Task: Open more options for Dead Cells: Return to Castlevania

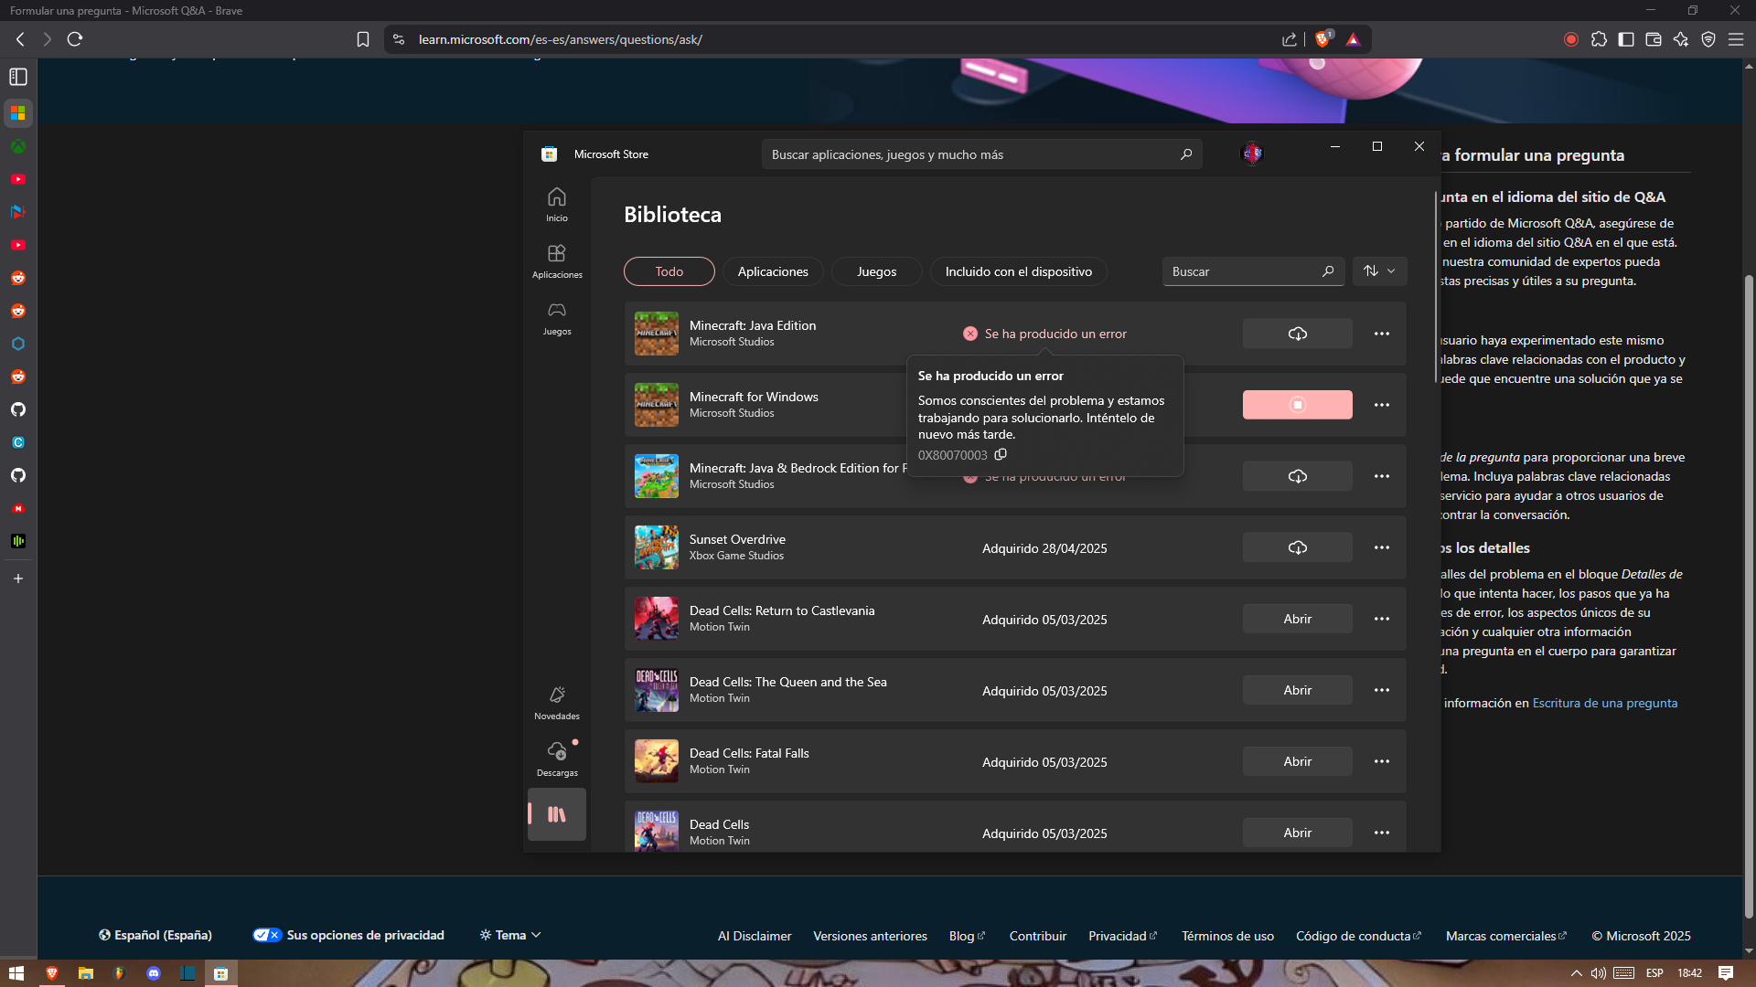Action: click(1381, 619)
